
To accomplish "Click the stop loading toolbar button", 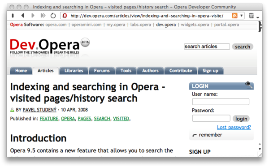I will (13, 16).
